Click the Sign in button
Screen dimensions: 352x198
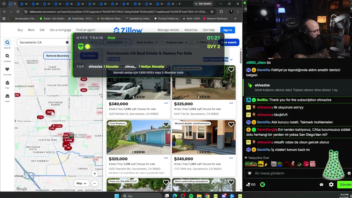[x=227, y=30]
